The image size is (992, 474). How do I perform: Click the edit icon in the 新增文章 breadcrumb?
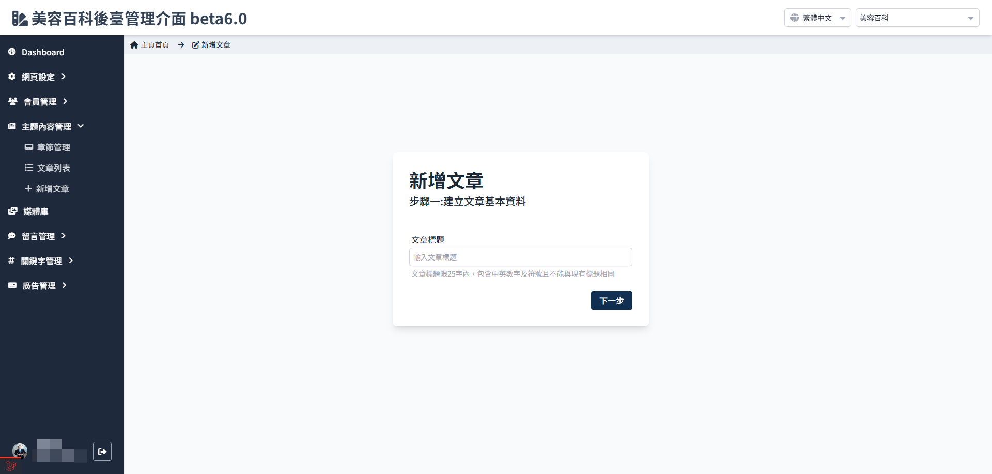click(x=196, y=45)
